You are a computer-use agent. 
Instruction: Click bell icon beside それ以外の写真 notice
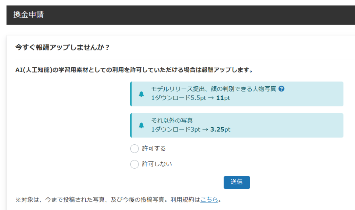click(141, 125)
